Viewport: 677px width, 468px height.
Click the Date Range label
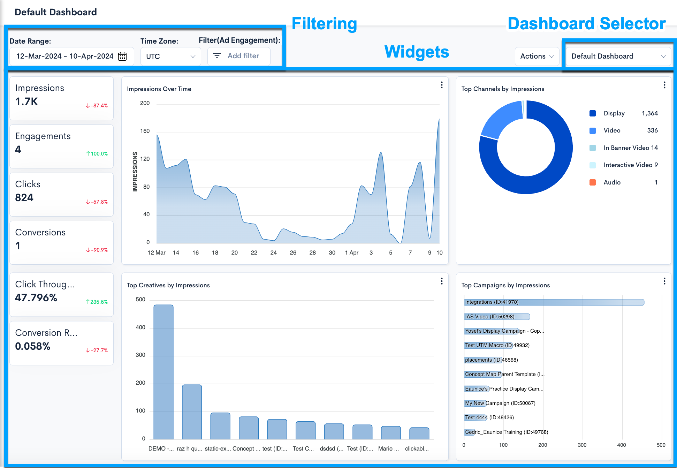30,41
